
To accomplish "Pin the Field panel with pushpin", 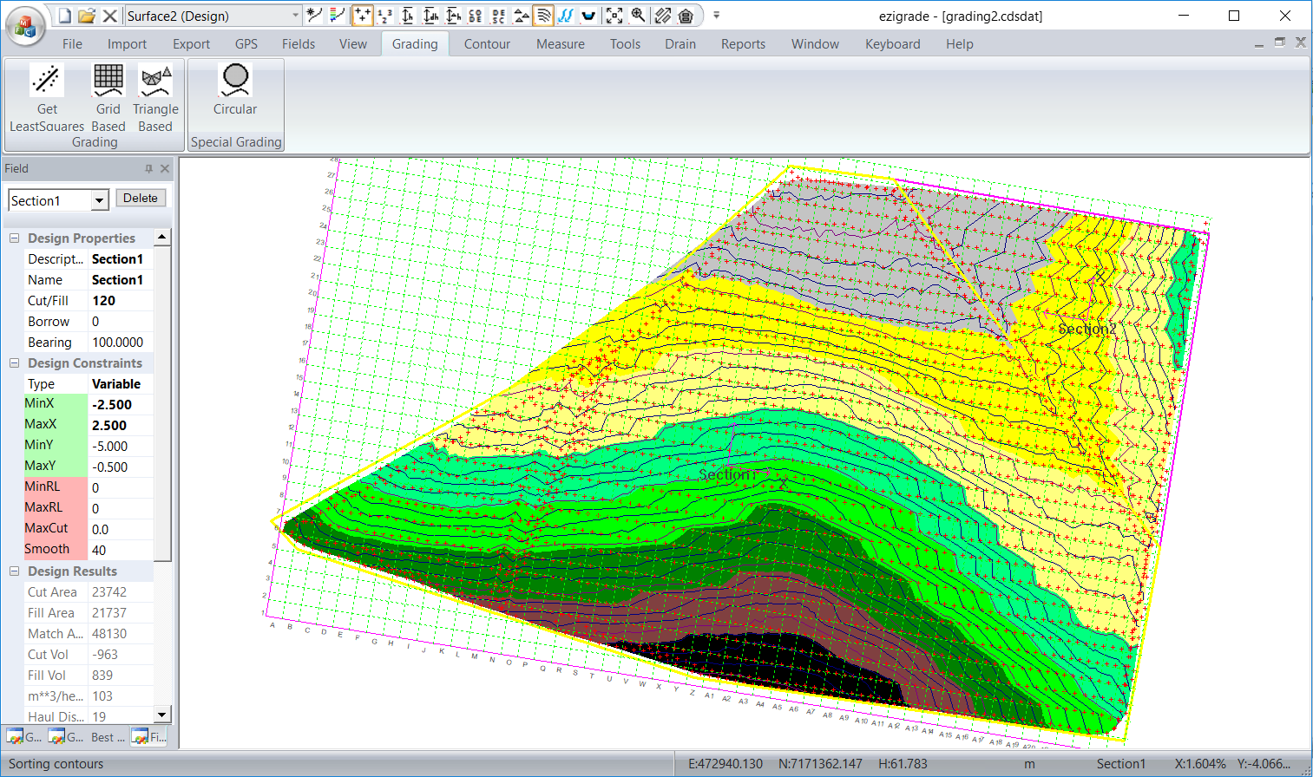I will click(148, 169).
